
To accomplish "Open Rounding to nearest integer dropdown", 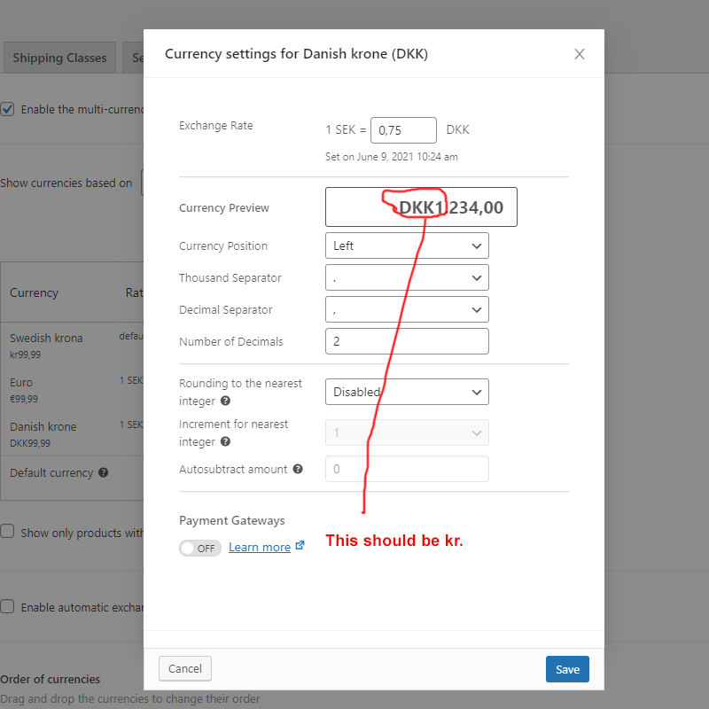I will point(407,391).
